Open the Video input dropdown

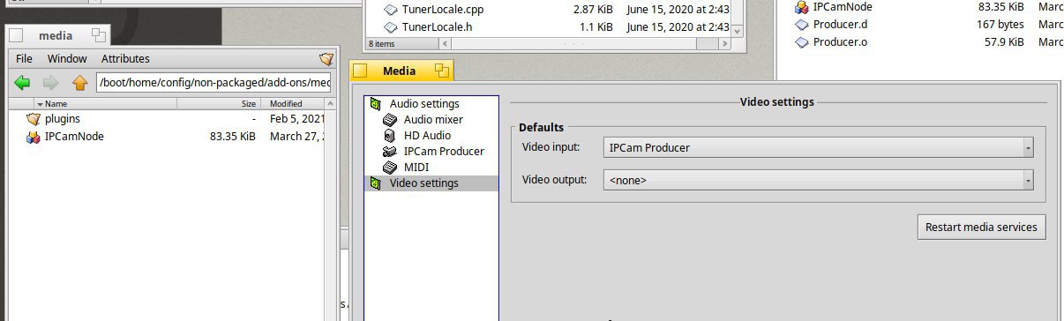[x=818, y=148]
